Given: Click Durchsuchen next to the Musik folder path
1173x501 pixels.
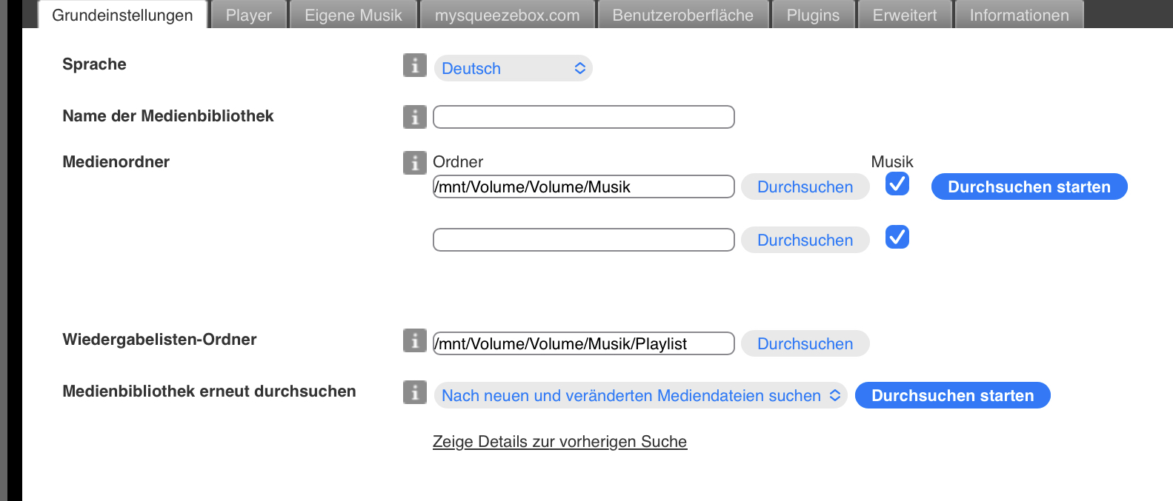Looking at the screenshot, I should [x=805, y=186].
